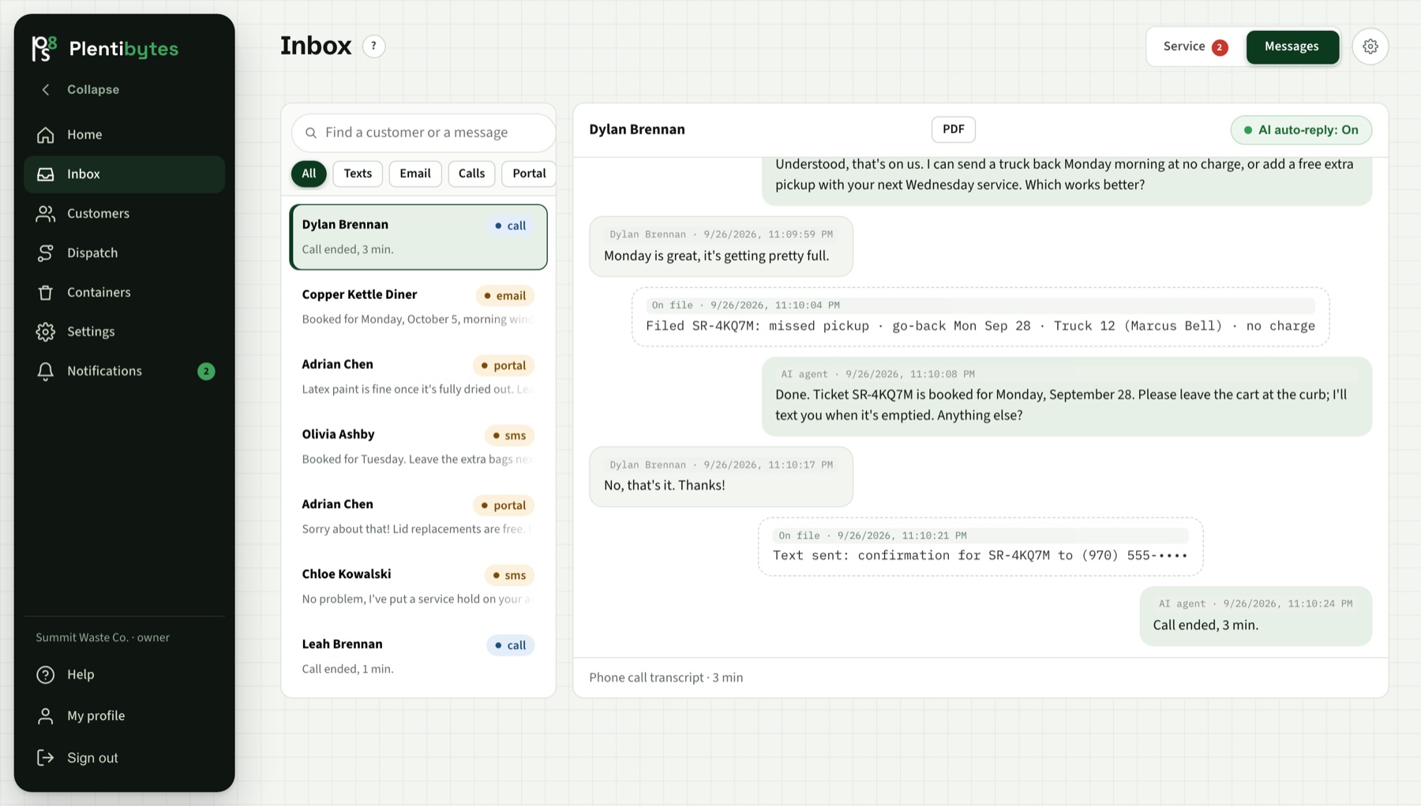1421x806 pixels.
Task: Filter the inbox by Calls
Action: click(x=471, y=174)
